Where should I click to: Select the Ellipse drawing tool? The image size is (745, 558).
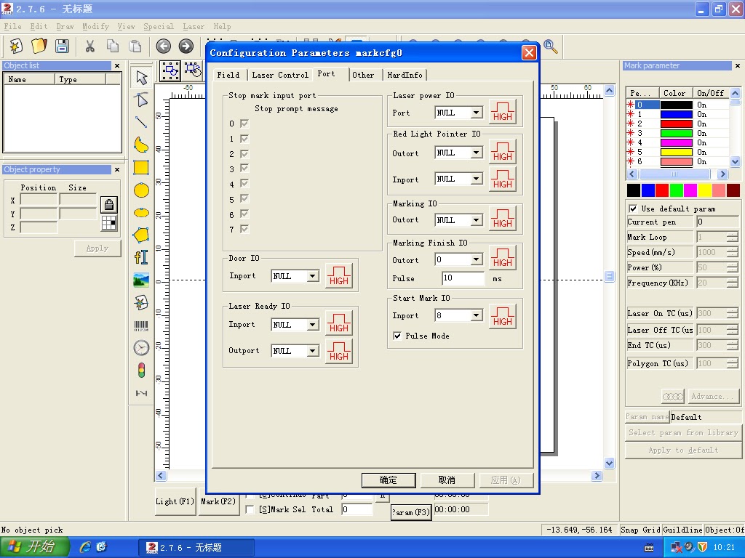pyautogui.click(x=140, y=190)
